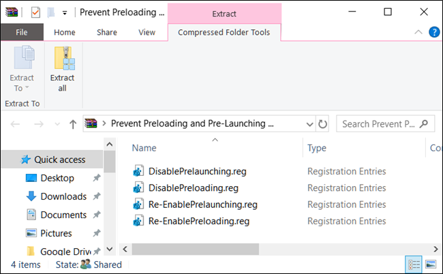The width and height of the screenshot is (443, 274).
Task: Sort files by the Name column header
Action: pos(144,148)
